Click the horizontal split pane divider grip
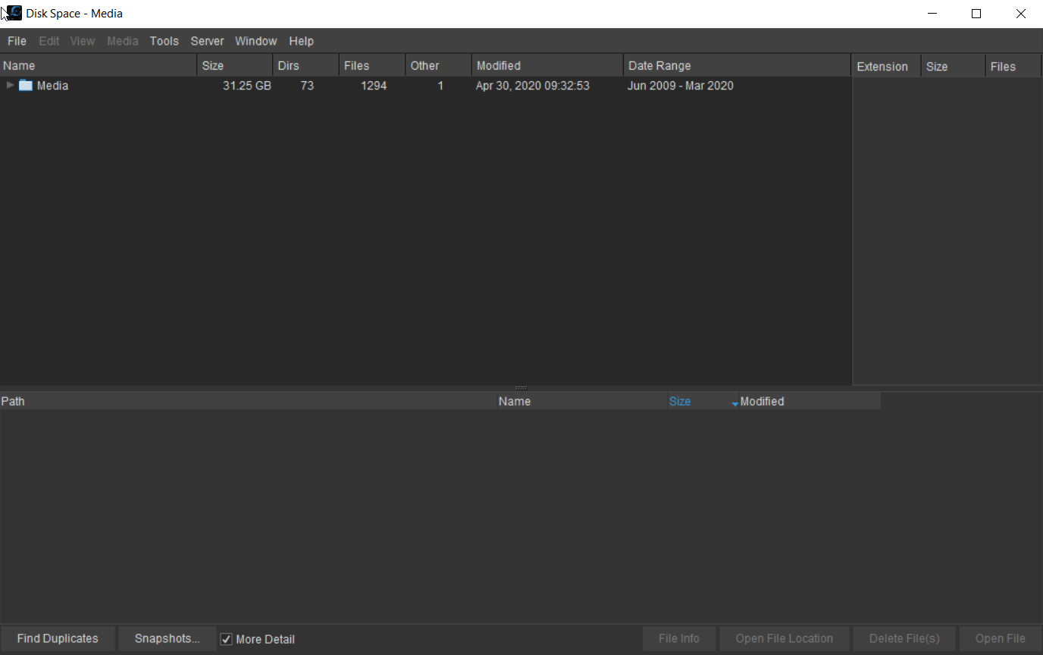The image size is (1043, 655). click(x=521, y=388)
